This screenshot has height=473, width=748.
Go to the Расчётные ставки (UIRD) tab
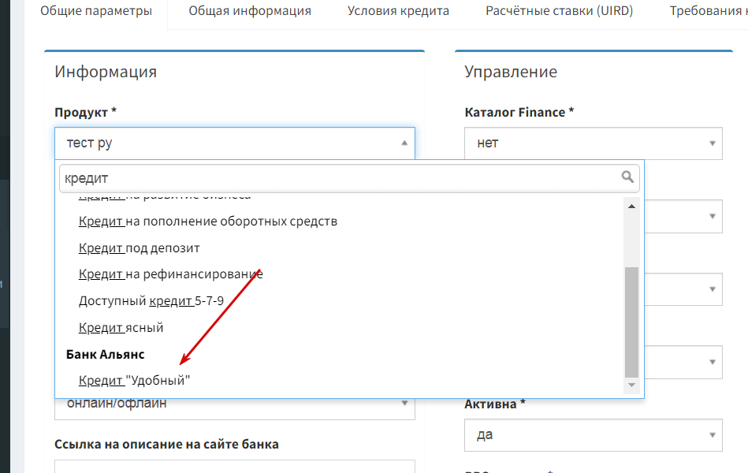pos(559,11)
